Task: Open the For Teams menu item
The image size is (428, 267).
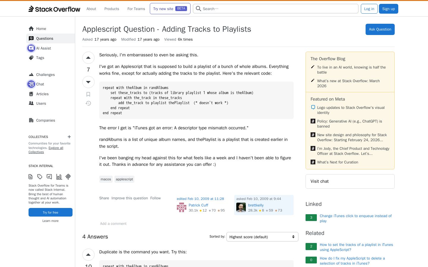Action: click(136, 9)
